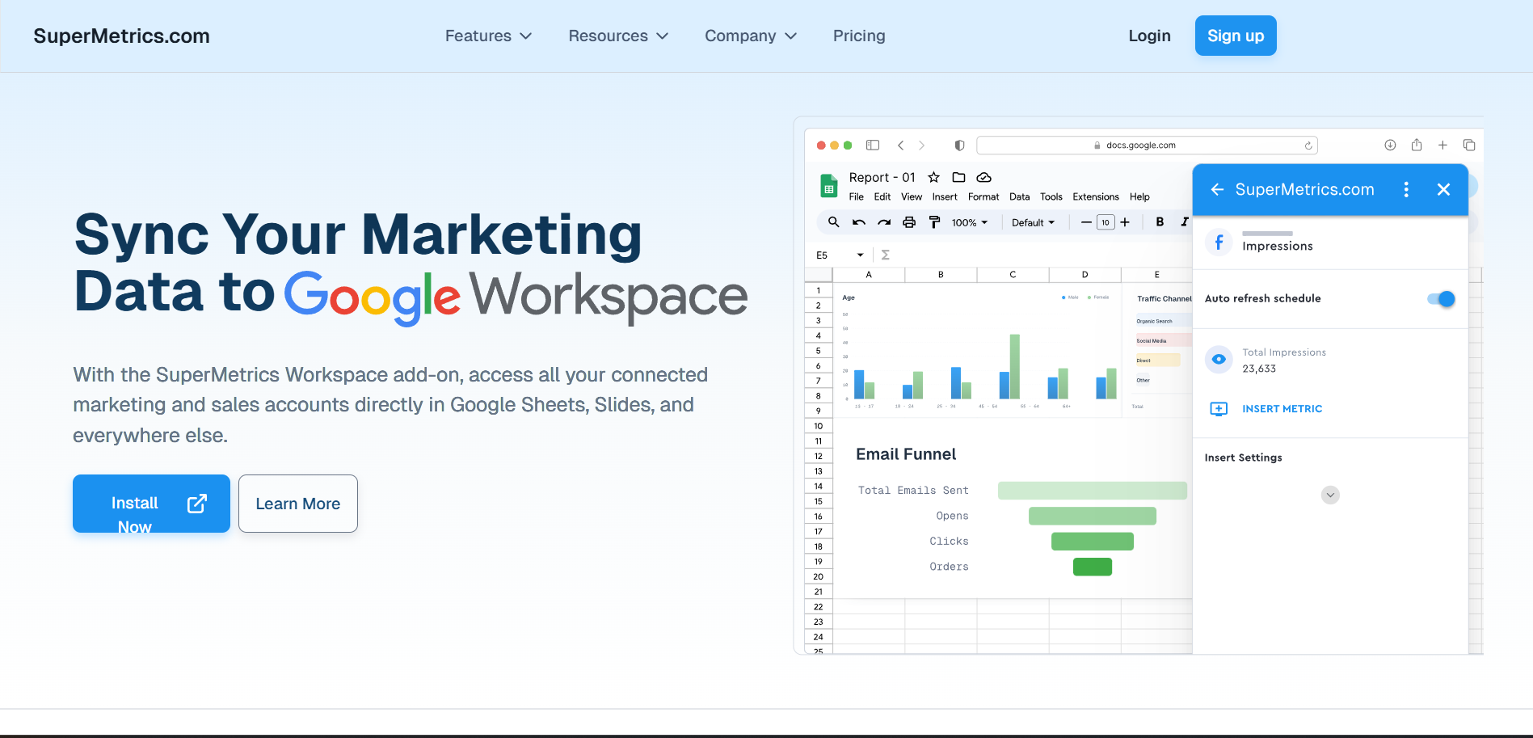Open the SuperMetrics panel three-dot menu
The height and width of the screenshot is (738, 1533).
coord(1406,189)
